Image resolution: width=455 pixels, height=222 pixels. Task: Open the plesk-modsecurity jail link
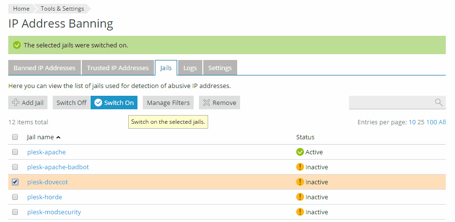coord(54,212)
